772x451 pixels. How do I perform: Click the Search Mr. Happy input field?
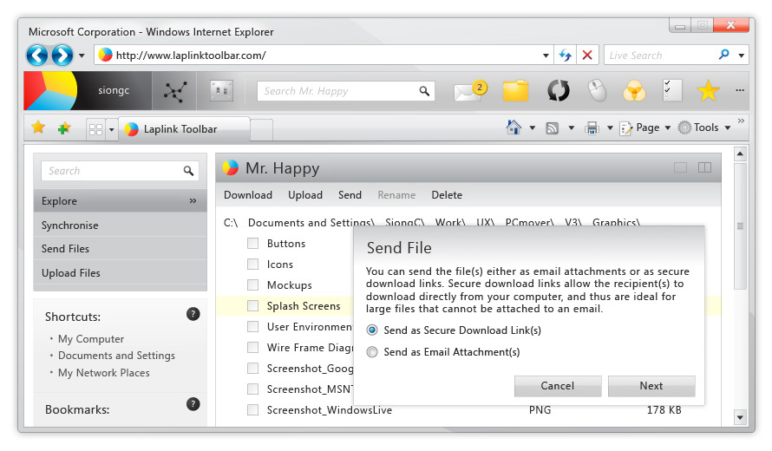tap(338, 91)
